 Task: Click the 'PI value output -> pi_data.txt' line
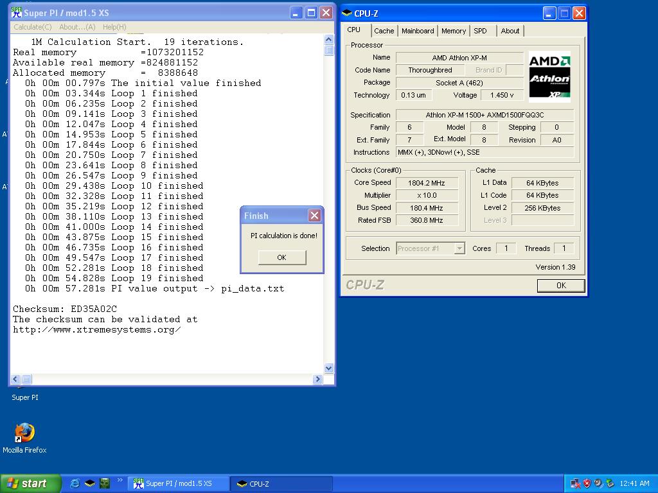pyautogui.click(x=154, y=288)
